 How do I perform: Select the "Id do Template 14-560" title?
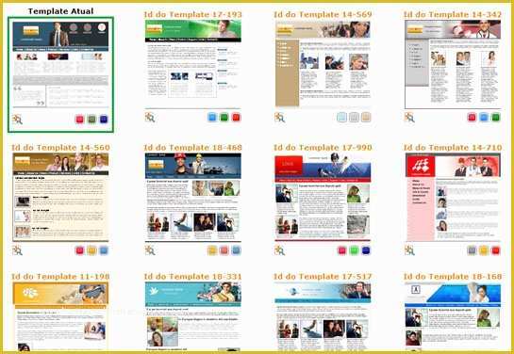(60, 148)
